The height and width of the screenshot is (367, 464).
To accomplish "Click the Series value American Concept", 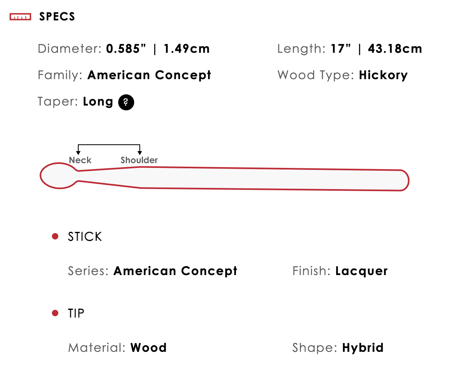I will pyautogui.click(x=175, y=271).
